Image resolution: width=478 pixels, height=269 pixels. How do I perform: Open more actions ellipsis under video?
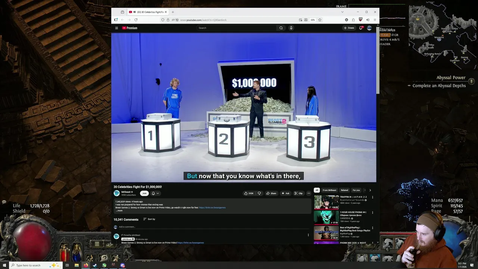pos(308,193)
